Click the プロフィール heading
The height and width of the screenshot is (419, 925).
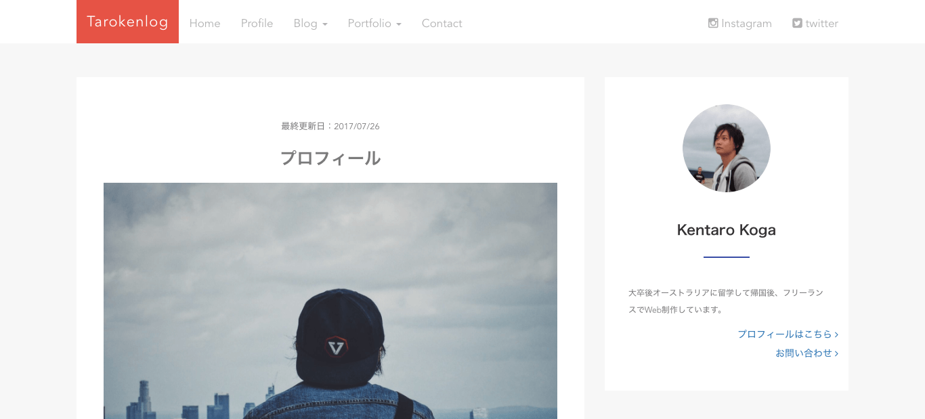(x=330, y=158)
